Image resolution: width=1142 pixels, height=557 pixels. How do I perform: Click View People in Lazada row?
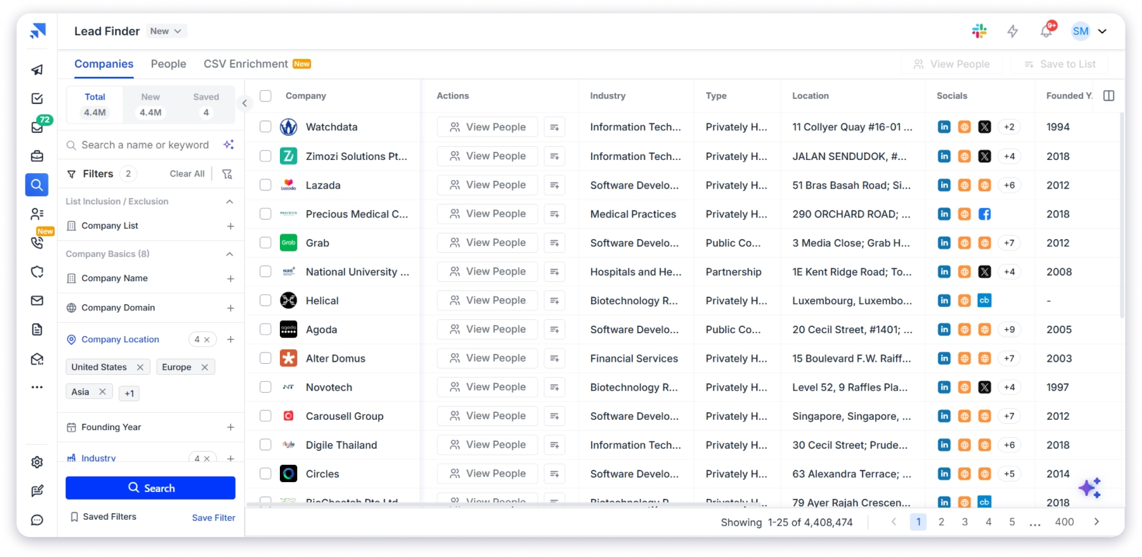click(487, 185)
